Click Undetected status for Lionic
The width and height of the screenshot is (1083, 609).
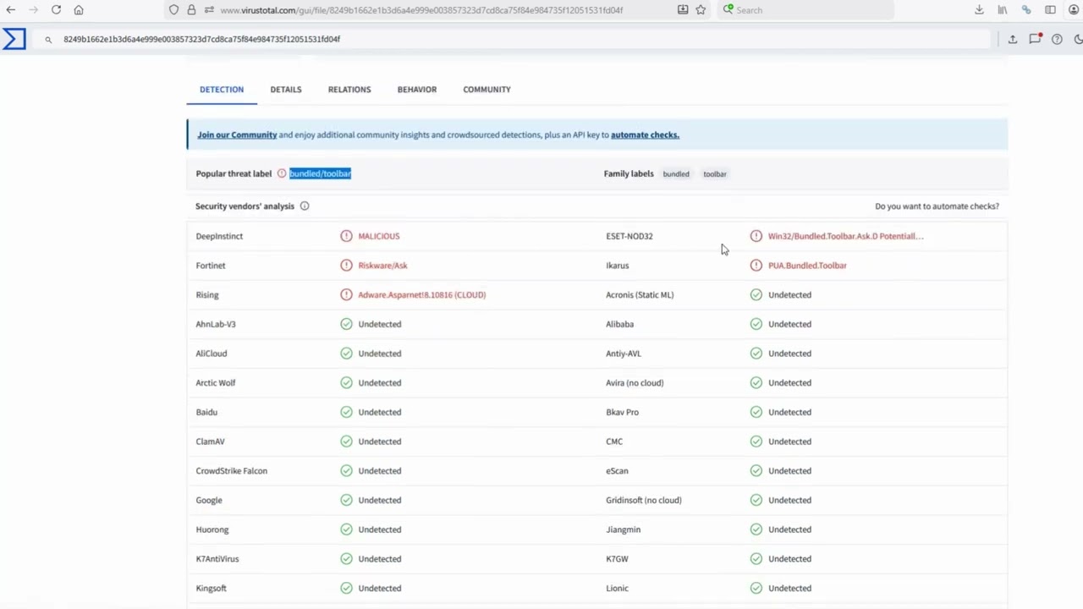(x=789, y=588)
